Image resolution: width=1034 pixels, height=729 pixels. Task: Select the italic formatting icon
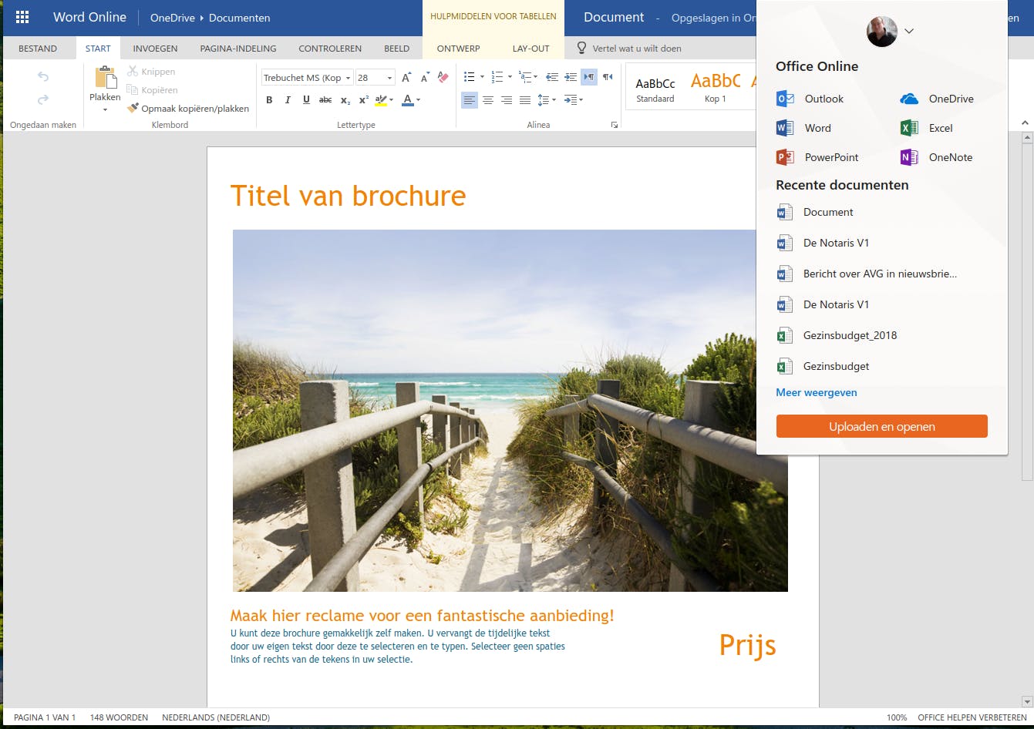click(287, 99)
